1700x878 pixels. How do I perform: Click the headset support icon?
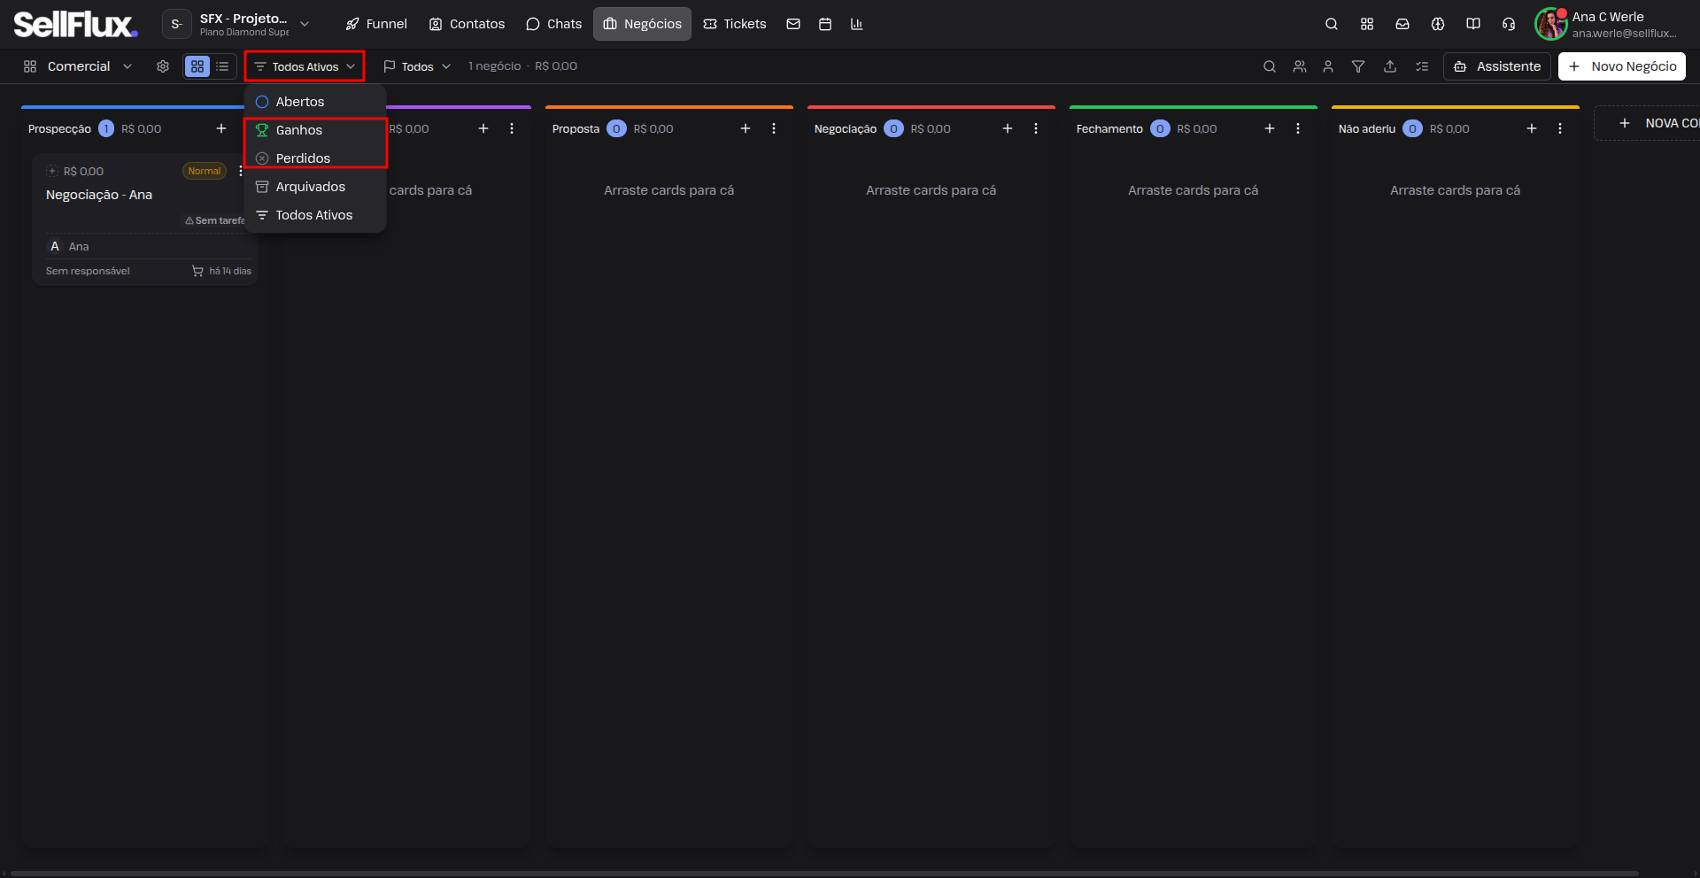[x=1509, y=24]
